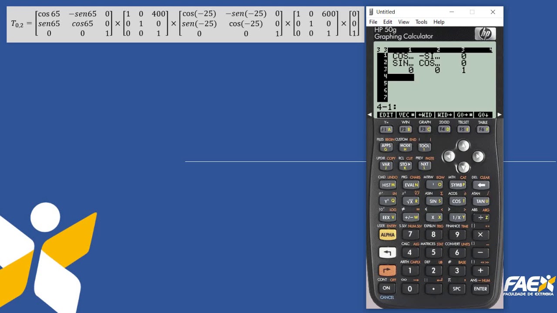The height and width of the screenshot is (313, 557).
Task: Click the F3 C soft key
Action: tap(425, 130)
